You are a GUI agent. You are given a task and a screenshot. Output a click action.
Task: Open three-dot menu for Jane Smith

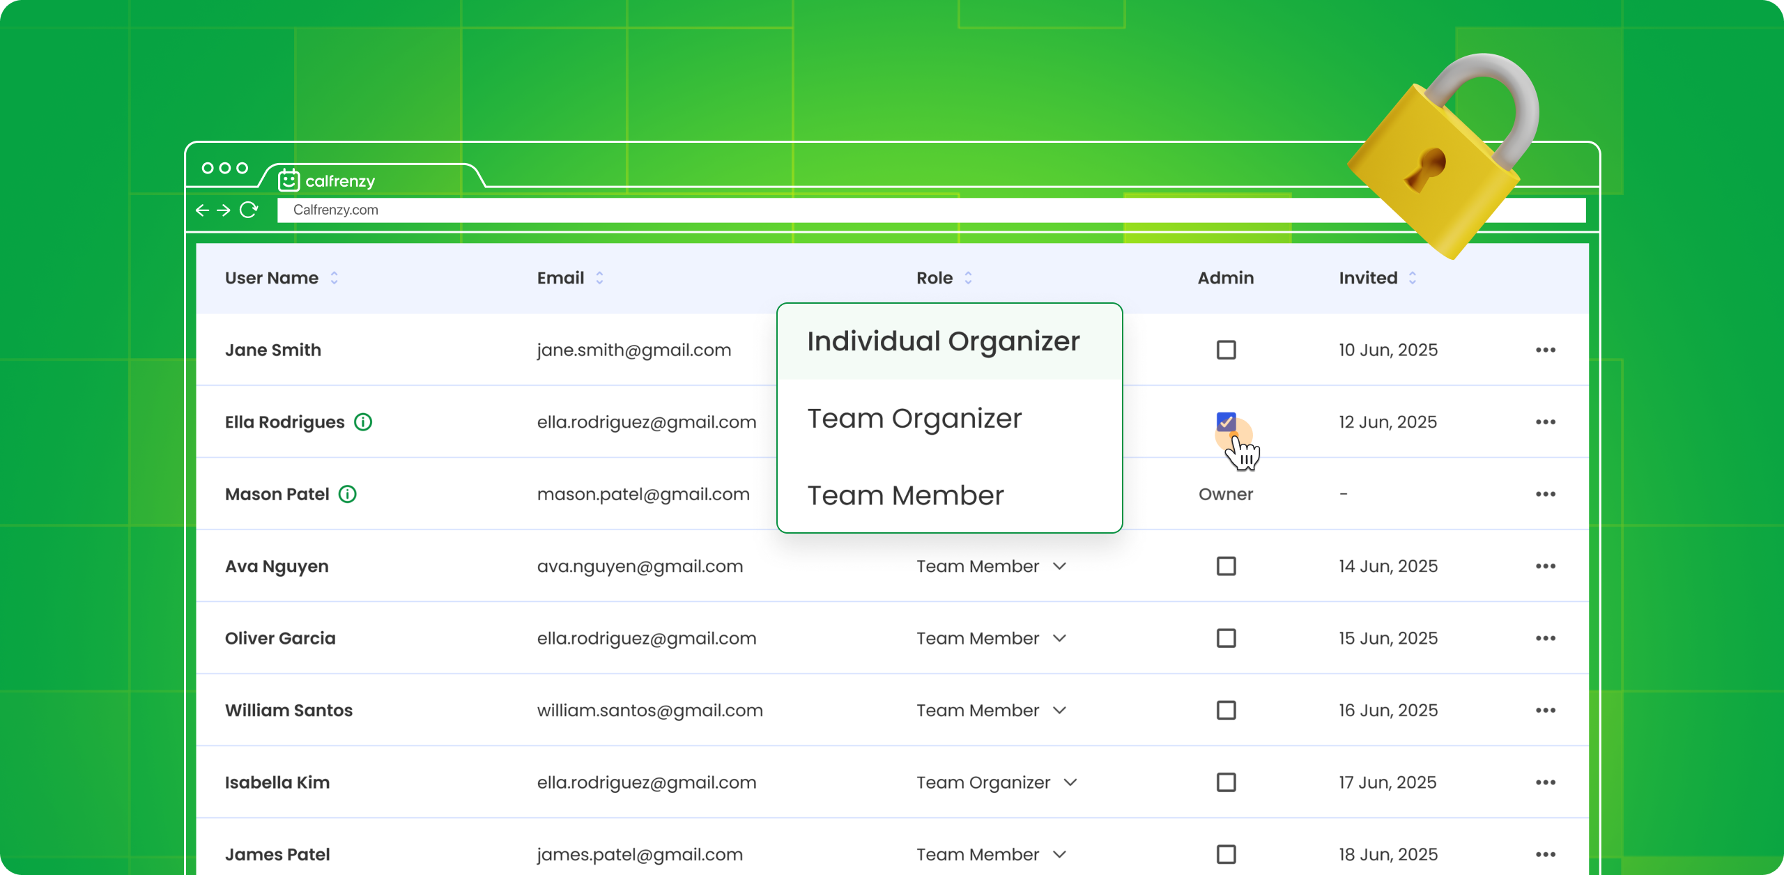(x=1545, y=350)
